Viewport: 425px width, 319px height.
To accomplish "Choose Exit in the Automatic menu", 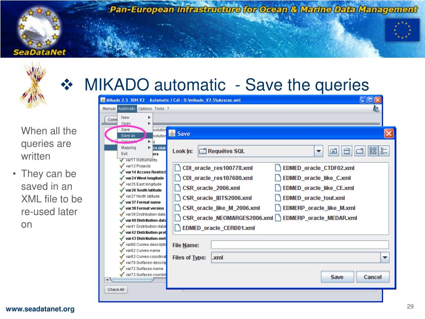I will click(x=135, y=154).
